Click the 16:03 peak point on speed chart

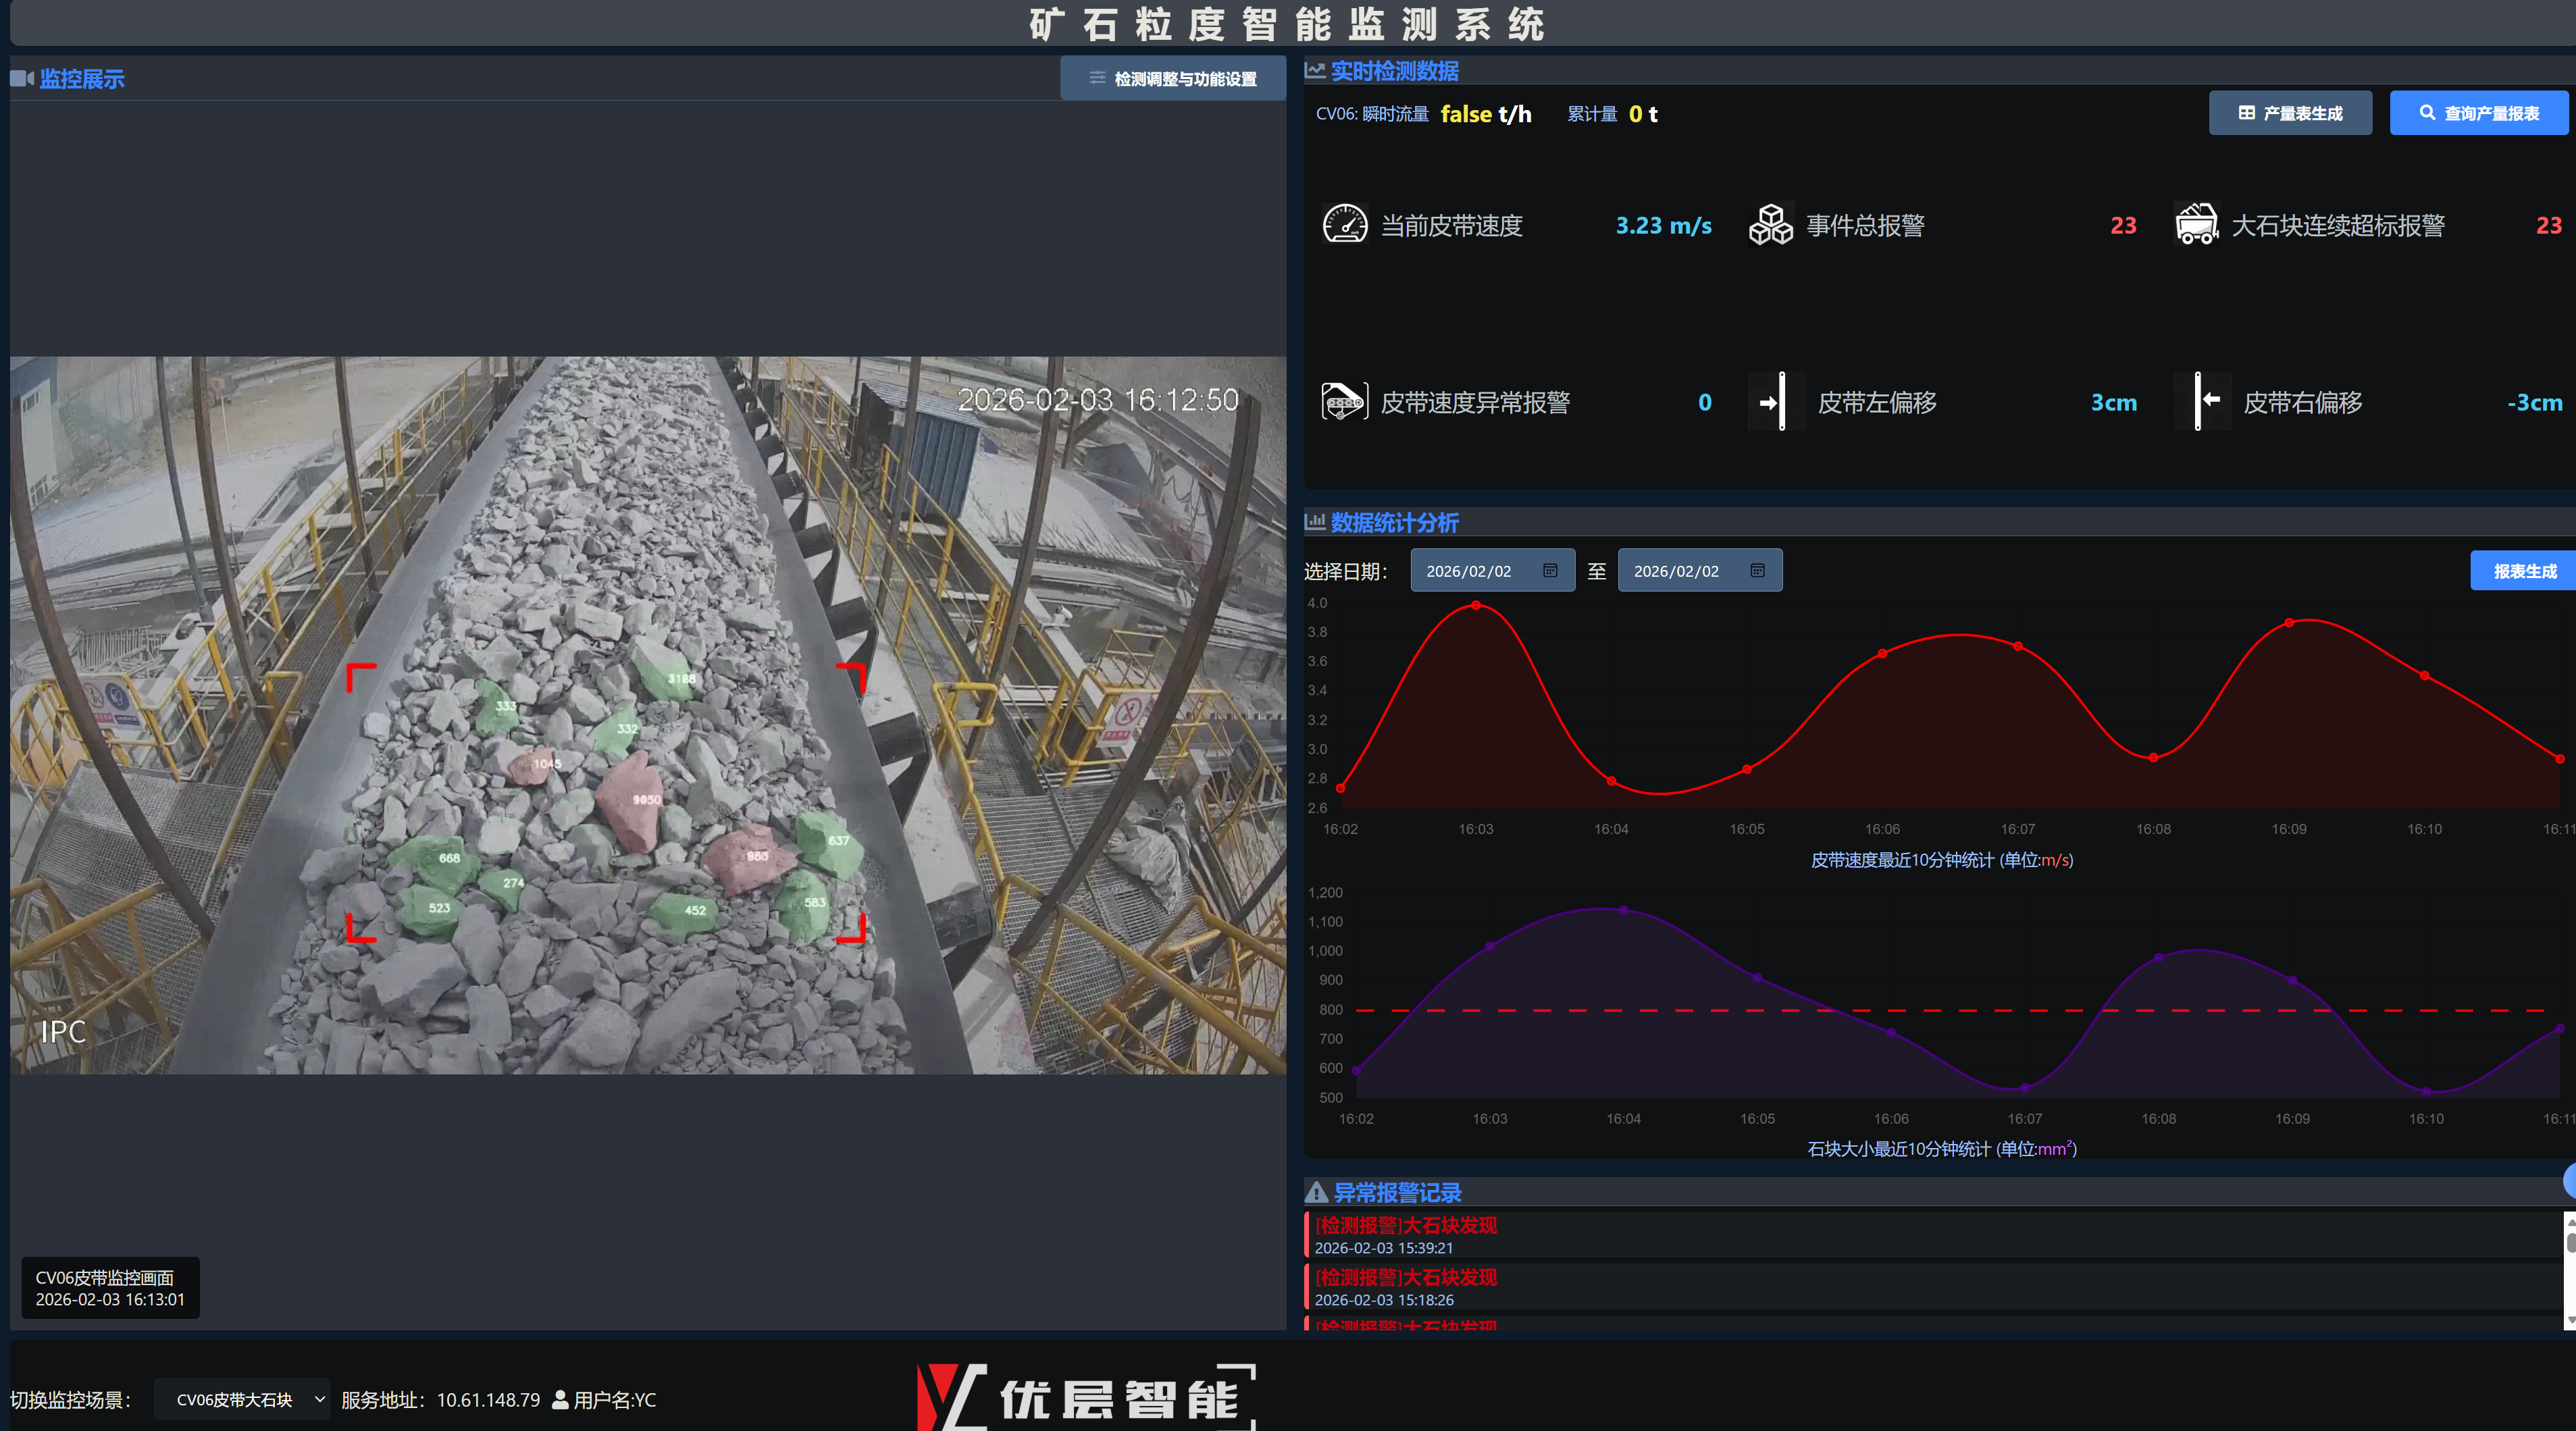coord(1476,605)
